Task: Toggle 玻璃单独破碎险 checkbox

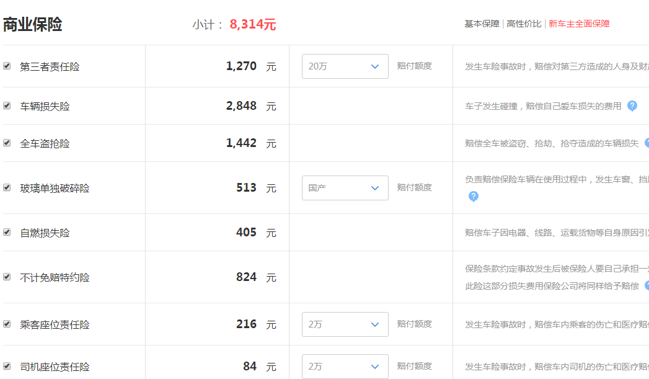Action: (7, 187)
